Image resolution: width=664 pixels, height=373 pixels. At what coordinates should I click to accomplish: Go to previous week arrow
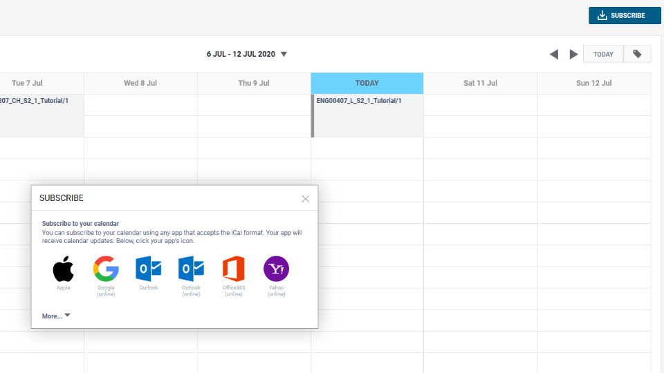[554, 54]
